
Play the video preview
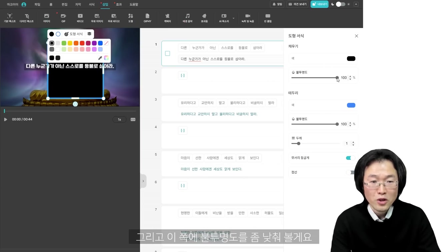coord(5,119)
